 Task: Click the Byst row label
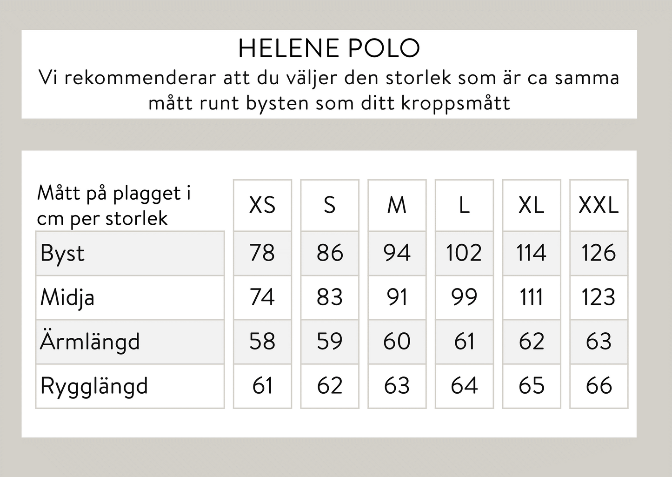[x=63, y=254]
